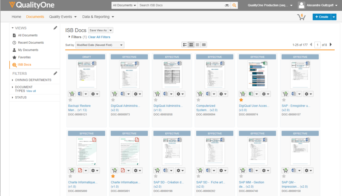Toggle the favorite star for DOC-00000973

click(x=113, y=100)
